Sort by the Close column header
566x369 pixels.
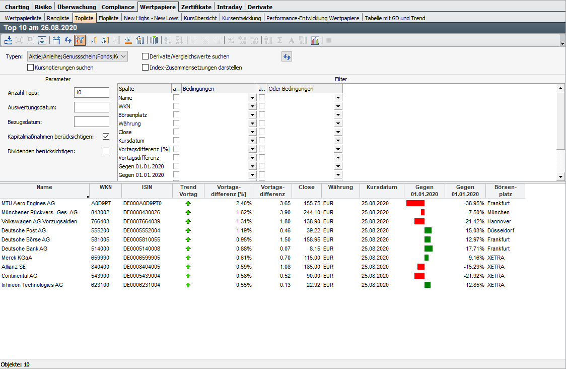[306, 187]
